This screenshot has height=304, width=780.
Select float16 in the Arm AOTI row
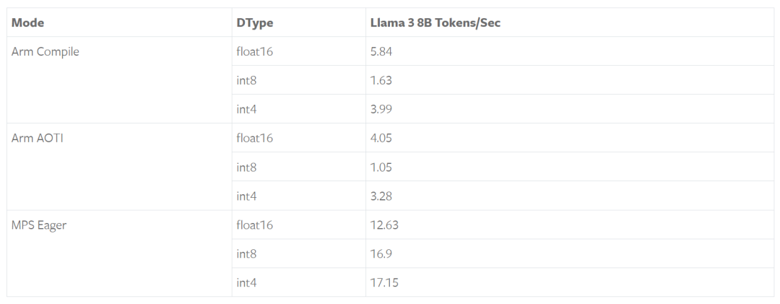[x=254, y=138]
